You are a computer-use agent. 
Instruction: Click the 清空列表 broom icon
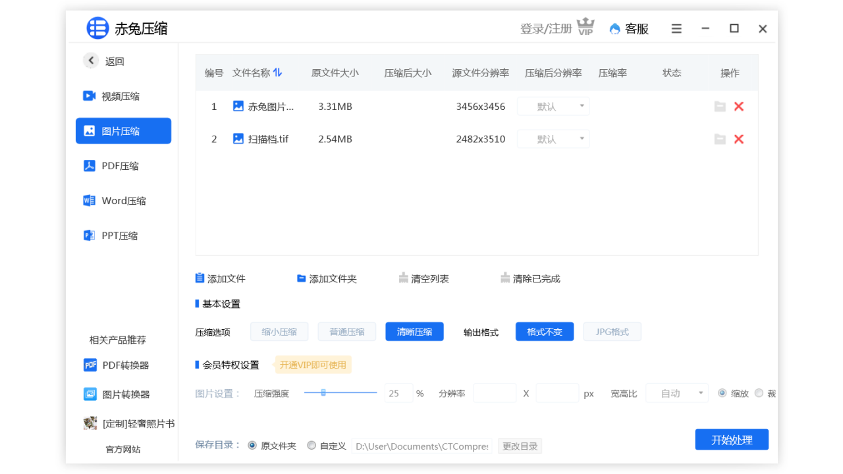pos(402,277)
